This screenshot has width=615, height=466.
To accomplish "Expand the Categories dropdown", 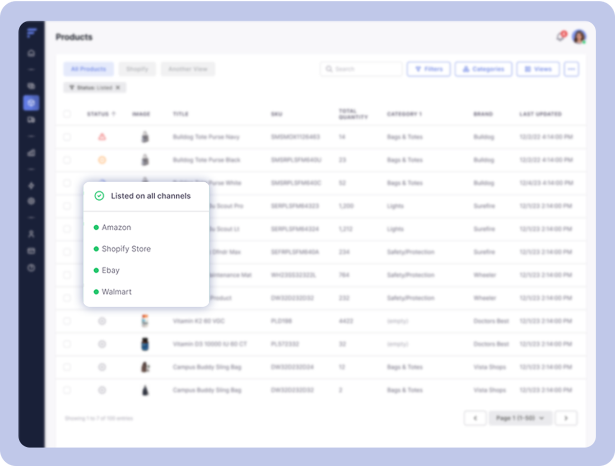I will point(483,69).
